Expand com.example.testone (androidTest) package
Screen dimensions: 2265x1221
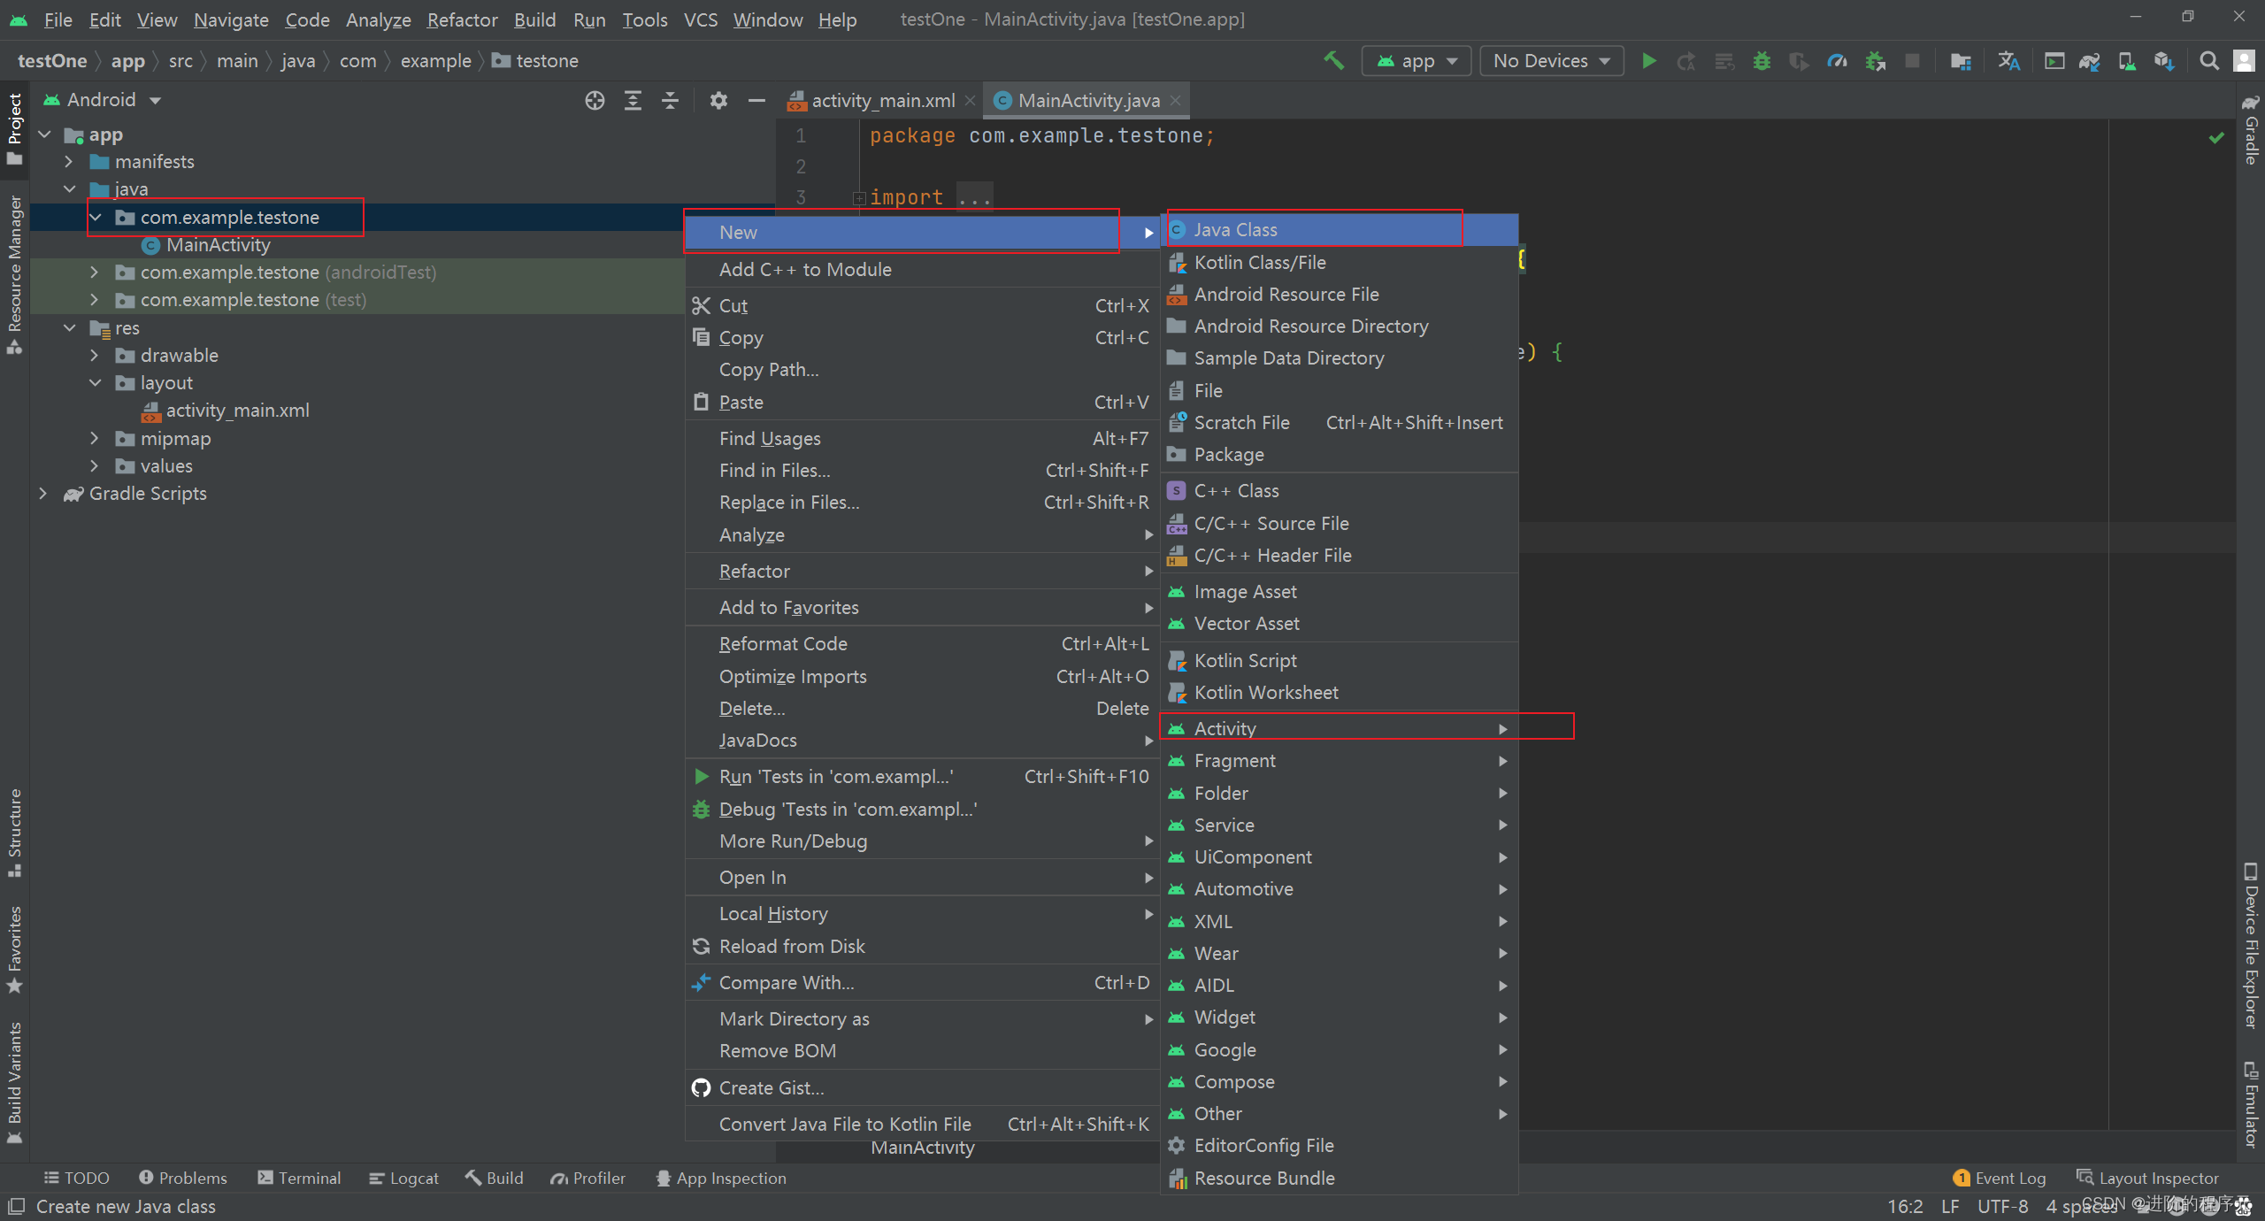coord(95,273)
